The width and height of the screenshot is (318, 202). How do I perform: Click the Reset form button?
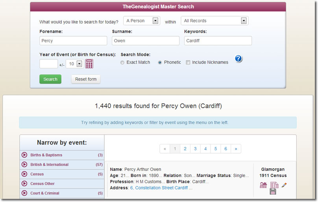tap(86, 79)
